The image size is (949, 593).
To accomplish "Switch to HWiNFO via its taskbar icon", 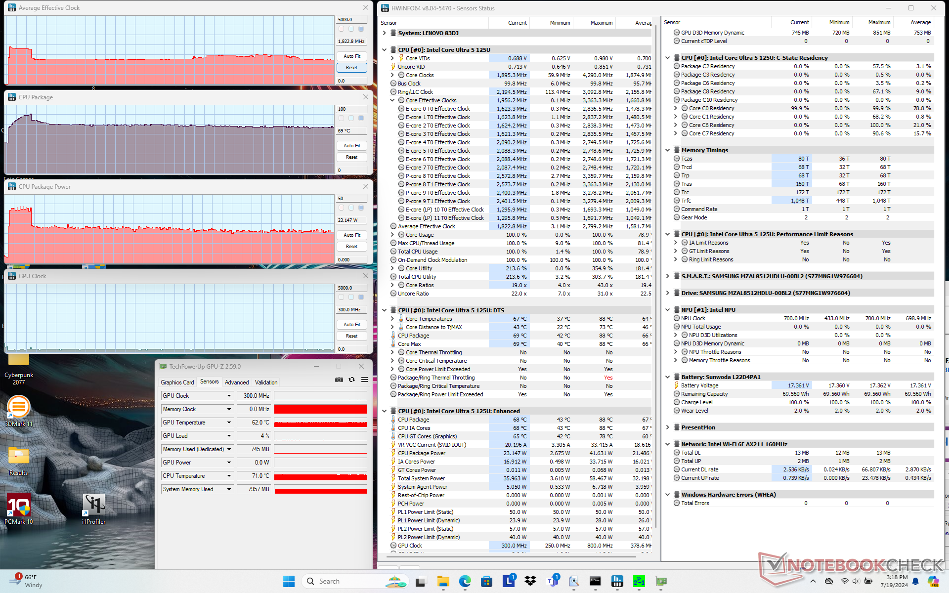I will coord(617,581).
